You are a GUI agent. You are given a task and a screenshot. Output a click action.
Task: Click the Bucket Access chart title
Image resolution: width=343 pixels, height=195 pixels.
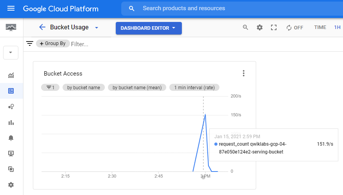pyautogui.click(x=63, y=73)
